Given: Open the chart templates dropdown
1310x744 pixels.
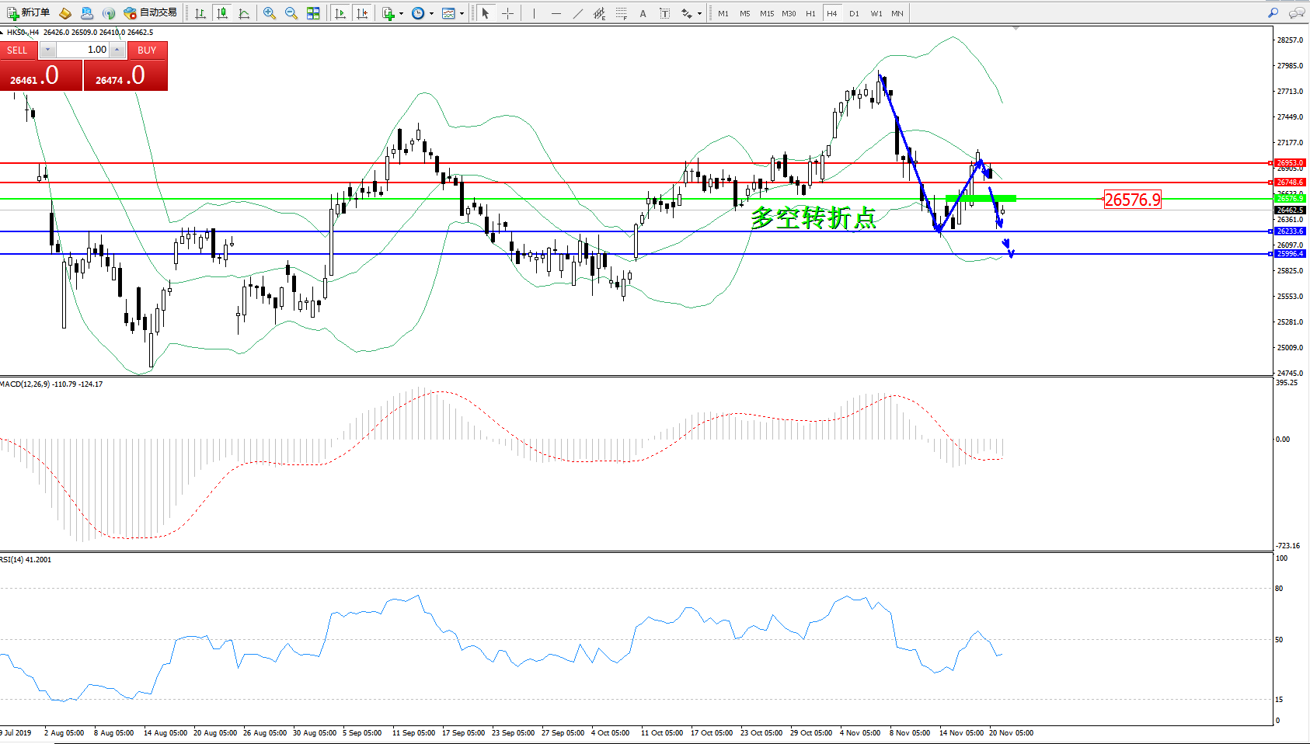Looking at the screenshot, I should 462,13.
